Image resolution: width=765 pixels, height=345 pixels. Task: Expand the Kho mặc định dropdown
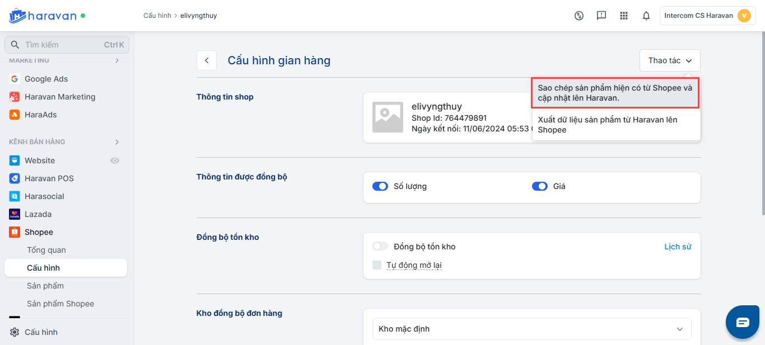pos(531,329)
